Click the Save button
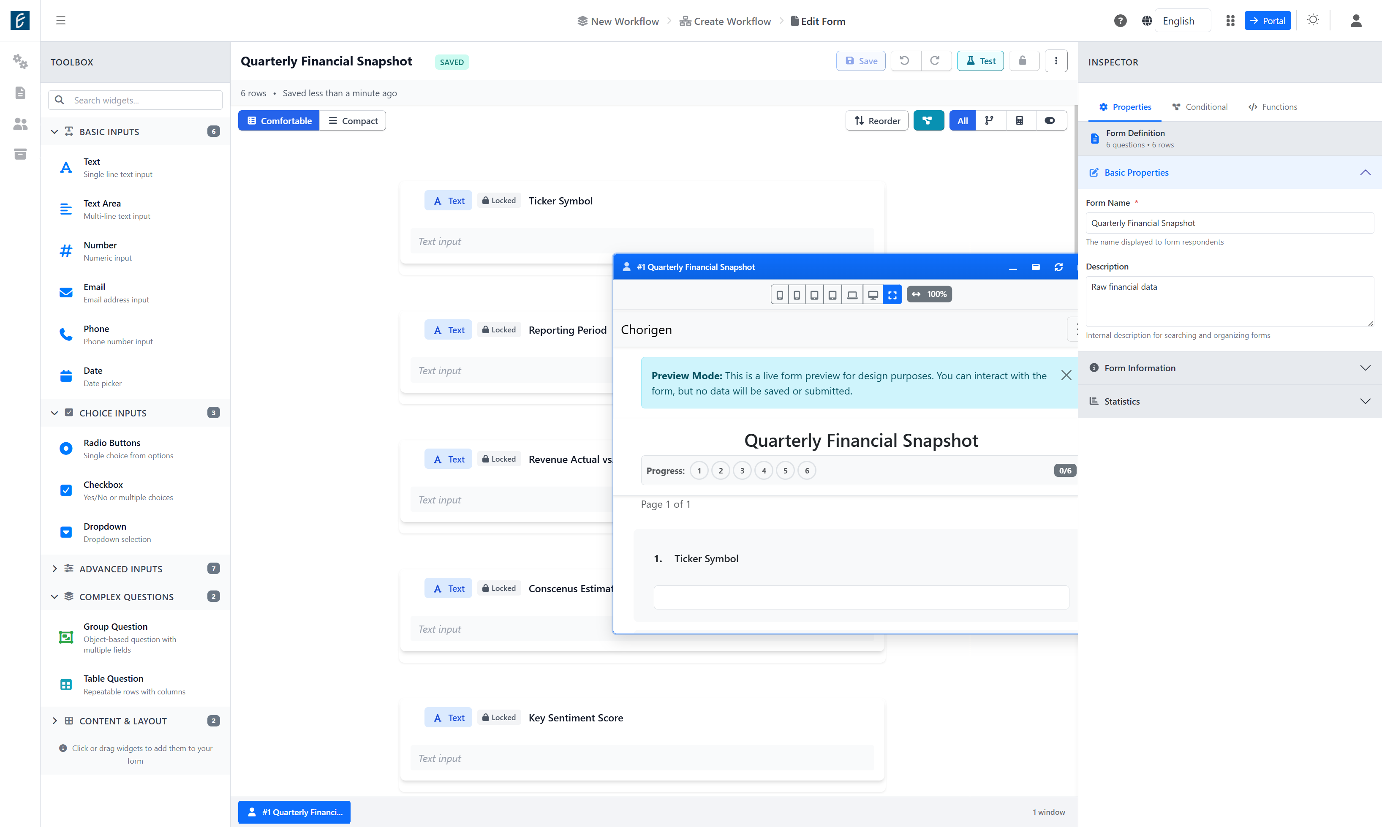This screenshot has height=827, width=1382. click(x=861, y=61)
